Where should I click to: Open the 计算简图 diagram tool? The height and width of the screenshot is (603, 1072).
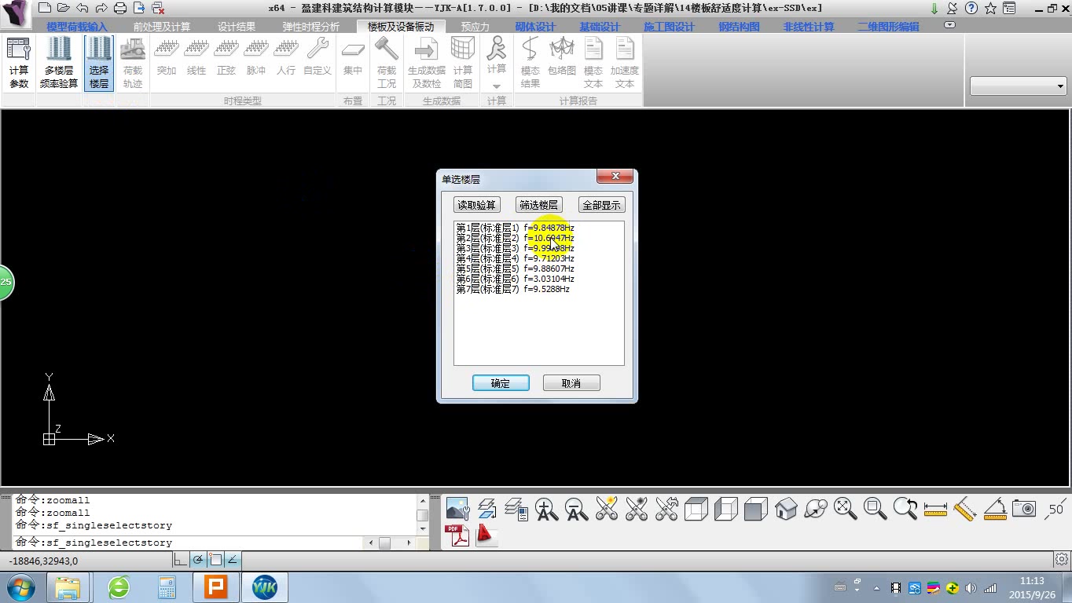click(x=463, y=63)
